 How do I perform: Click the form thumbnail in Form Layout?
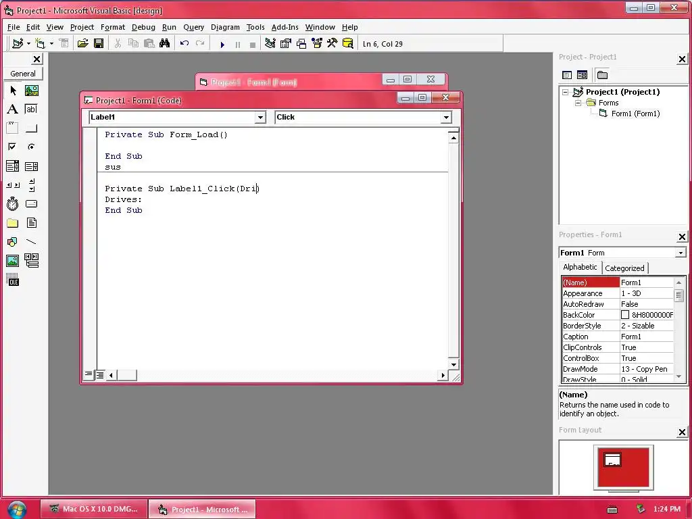(x=612, y=460)
